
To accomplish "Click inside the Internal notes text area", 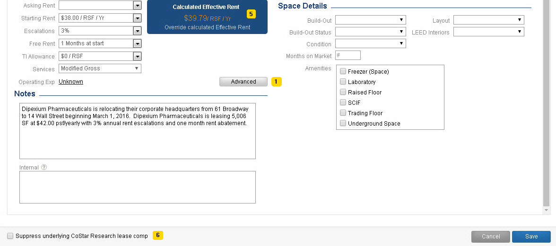I will pyautogui.click(x=138, y=187).
